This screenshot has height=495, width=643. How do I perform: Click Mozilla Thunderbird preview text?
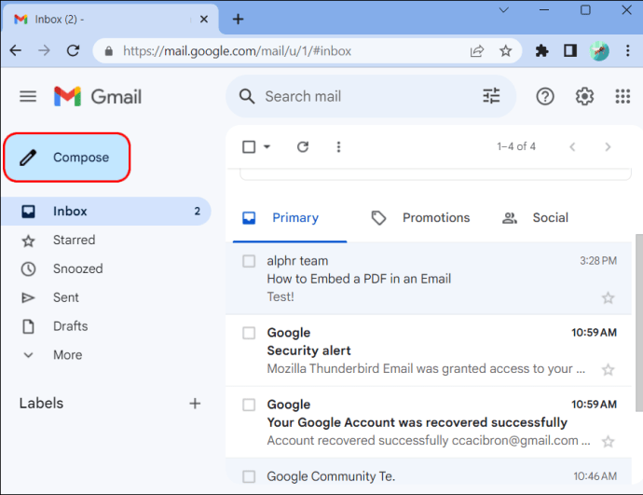click(426, 369)
